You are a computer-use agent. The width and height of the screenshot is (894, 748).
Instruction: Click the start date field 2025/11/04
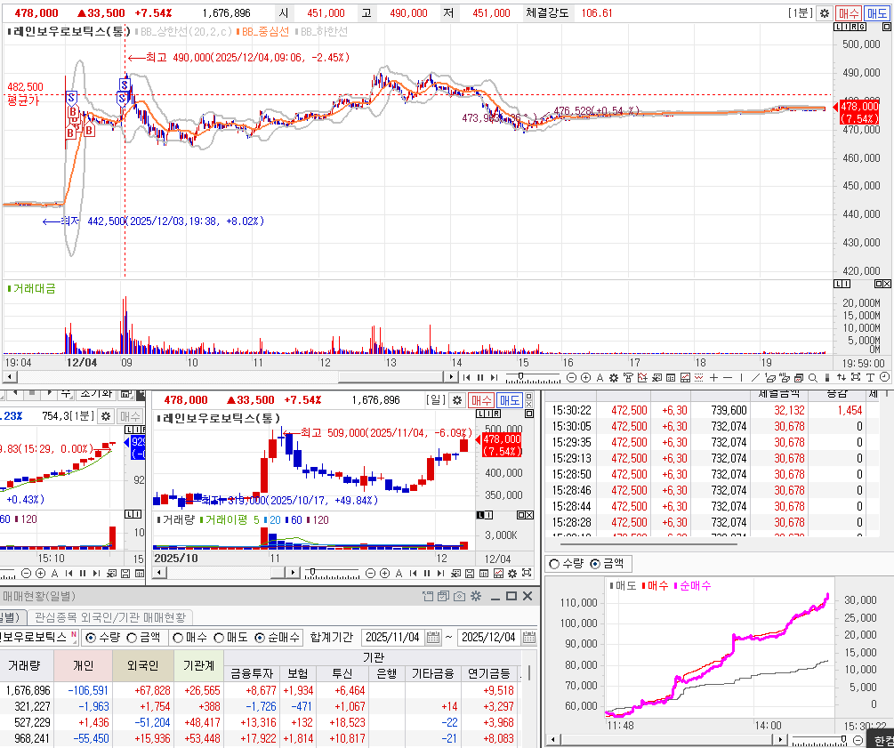393,638
